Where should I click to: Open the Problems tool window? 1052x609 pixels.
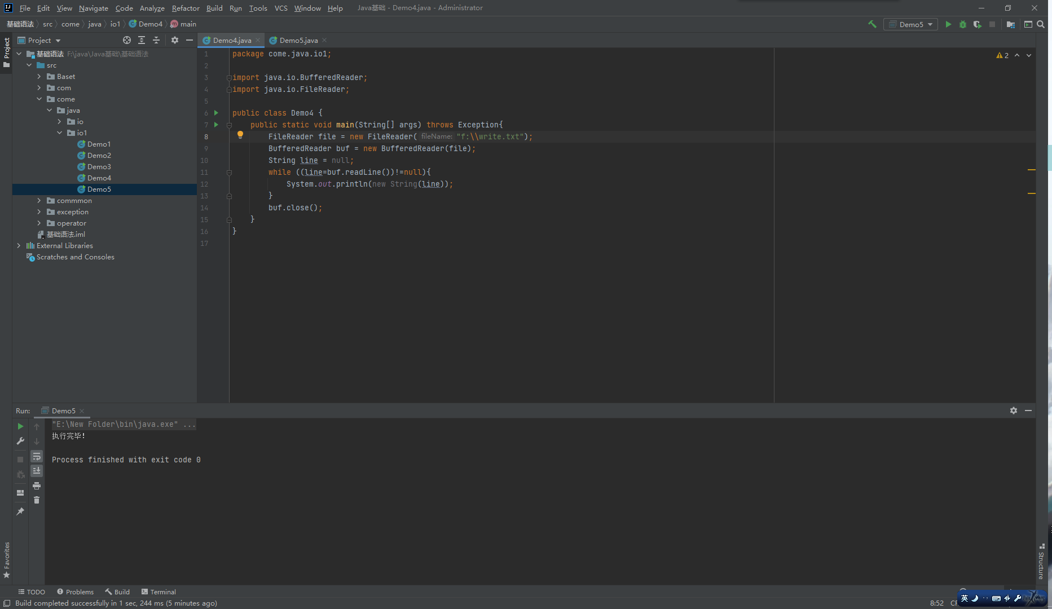(x=75, y=592)
